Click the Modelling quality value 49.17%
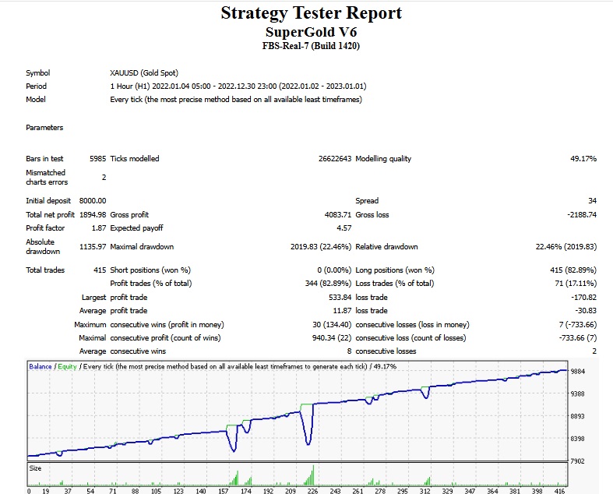The width and height of the screenshot is (613, 494). pyautogui.click(x=583, y=158)
